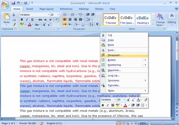Click Format Painter in the mini toolbar
179x125 pixels.
click(145, 100)
